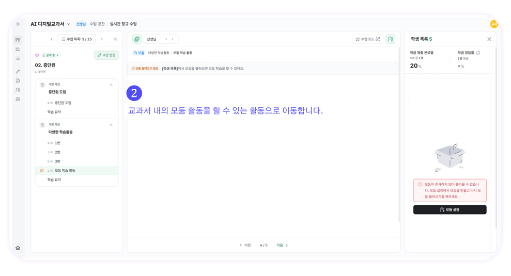Viewport: 511px width, 276px height.
Task: Click the 개별 채점 icon for 중단원 도입
Action: tap(42, 85)
